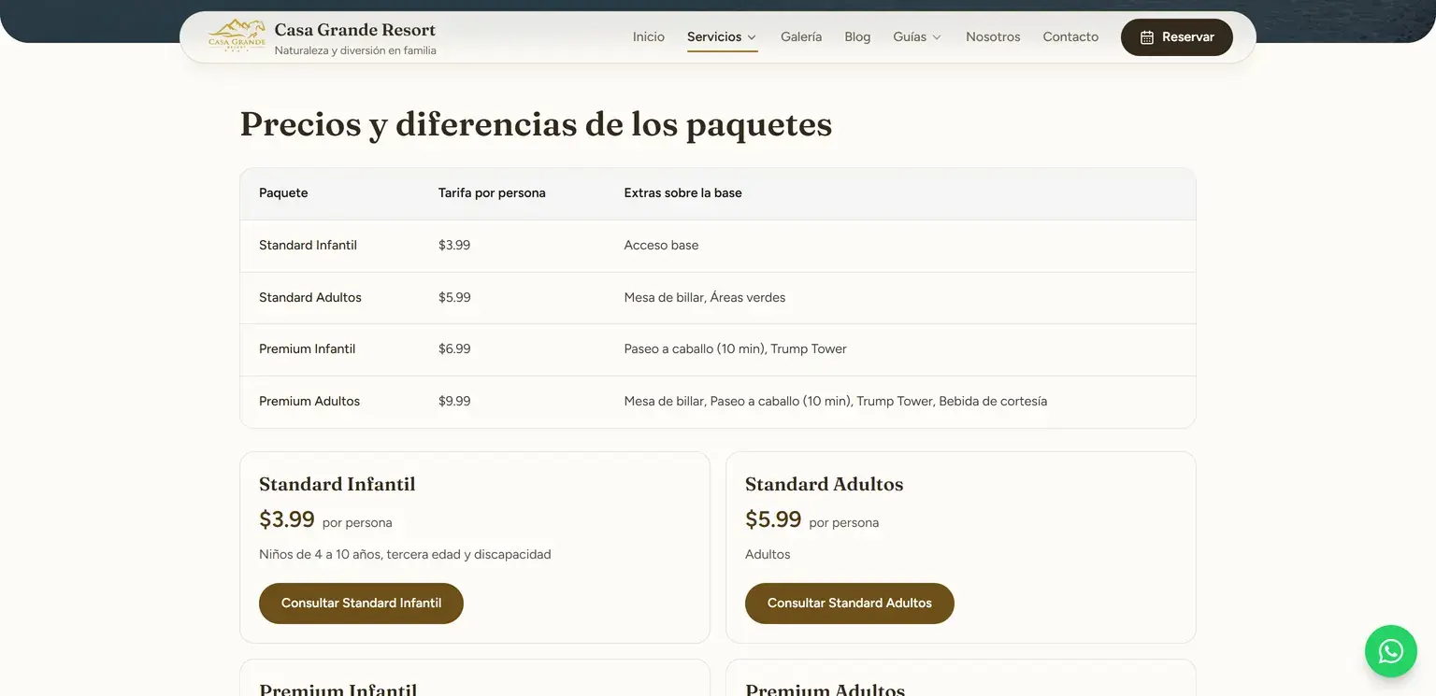This screenshot has width=1436, height=696.
Task: Click the $9.99 table cell
Action: pos(454,402)
